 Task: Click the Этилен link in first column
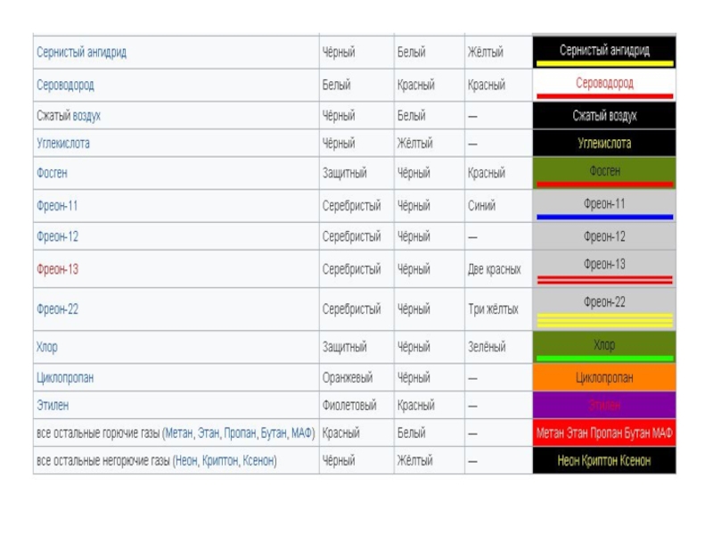tap(53, 406)
